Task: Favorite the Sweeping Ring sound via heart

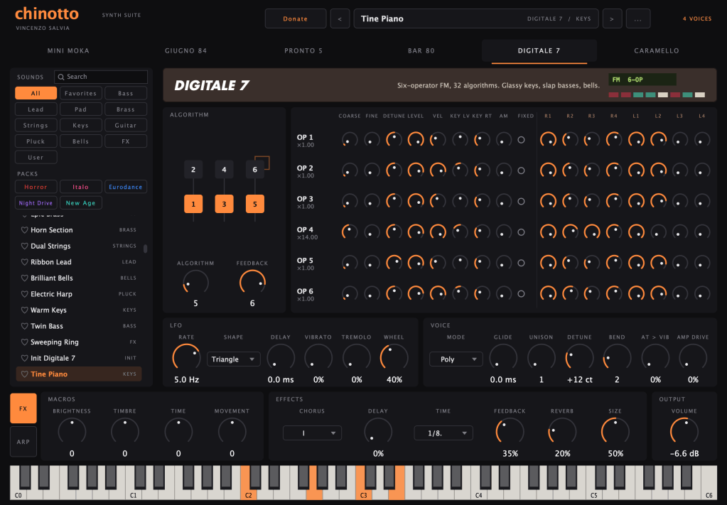Action: (25, 342)
